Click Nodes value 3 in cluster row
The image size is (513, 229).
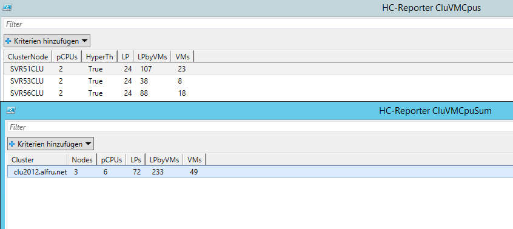(76, 171)
